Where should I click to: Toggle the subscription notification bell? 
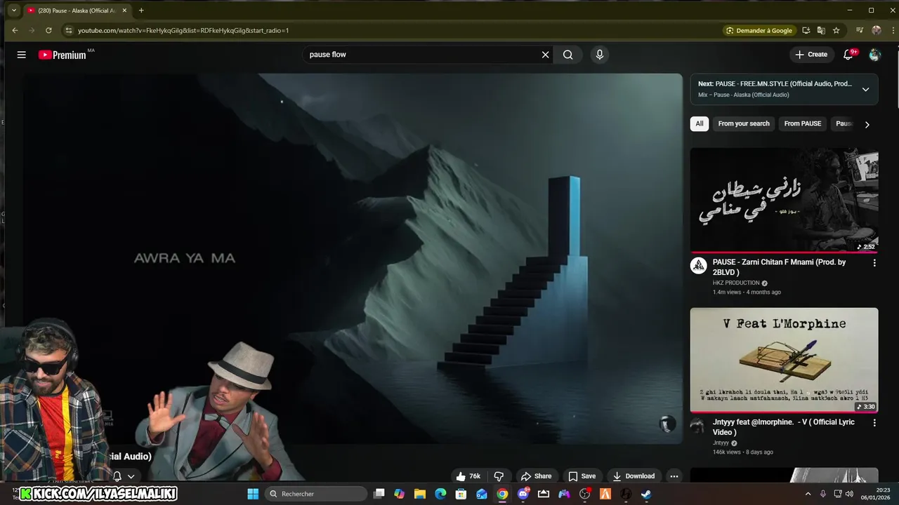click(117, 476)
